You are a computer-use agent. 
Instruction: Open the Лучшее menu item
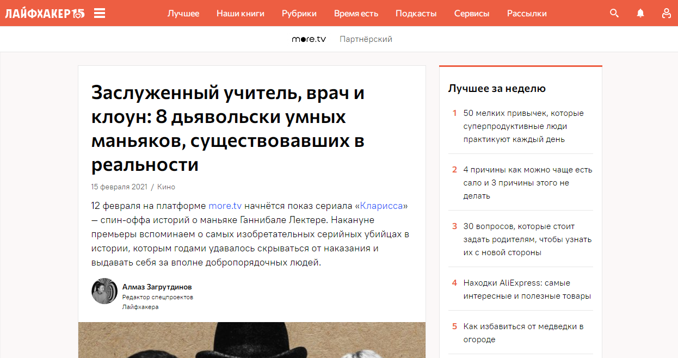point(183,13)
